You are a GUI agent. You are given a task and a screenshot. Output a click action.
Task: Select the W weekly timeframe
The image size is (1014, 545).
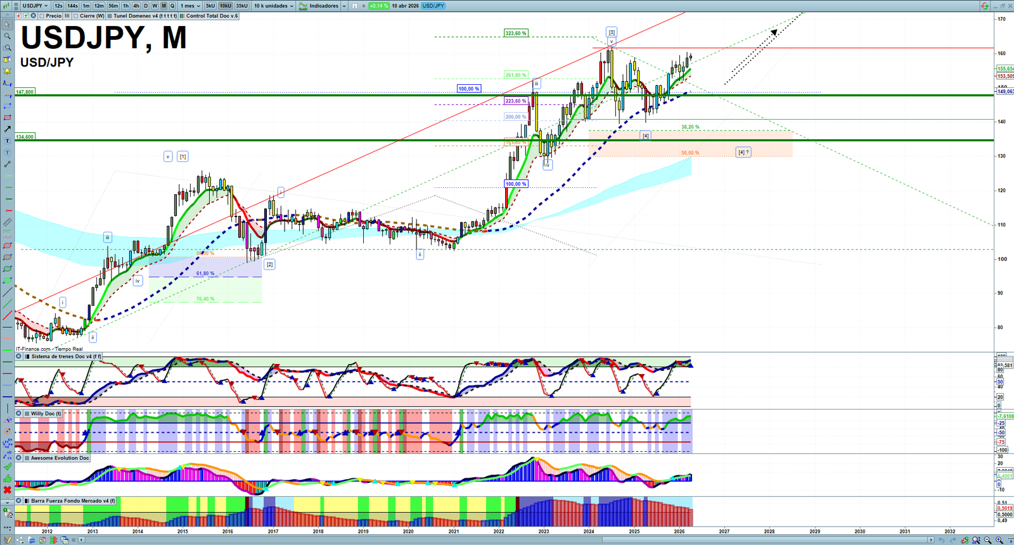[154, 6]
